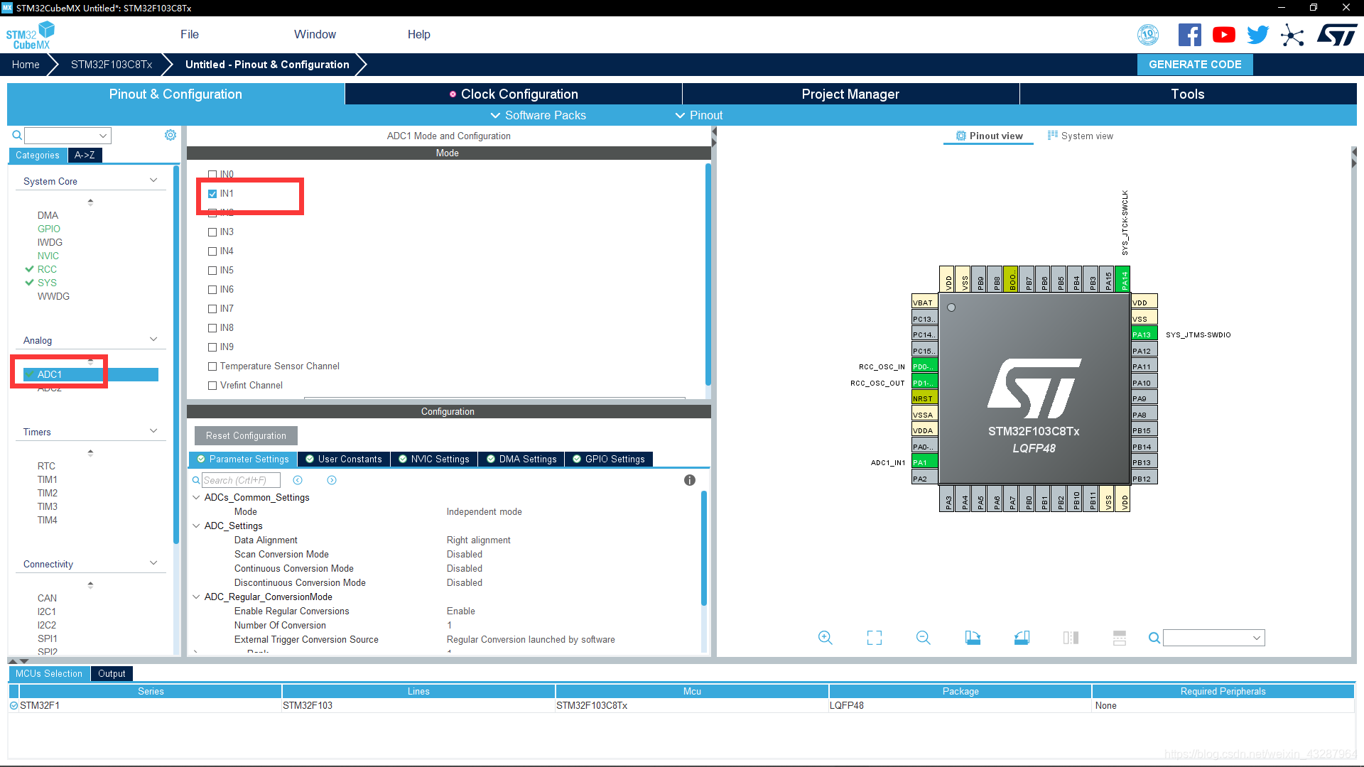The image size is (1364, 767).
Task: Toggle IN1 channel checkbox on
Action: click(x=212, y=193)
